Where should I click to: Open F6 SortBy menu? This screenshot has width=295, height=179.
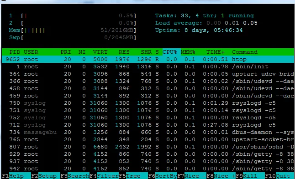pos(163,176)
